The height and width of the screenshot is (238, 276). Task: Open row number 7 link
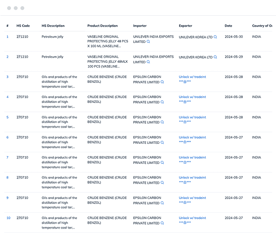pos(8,158)
